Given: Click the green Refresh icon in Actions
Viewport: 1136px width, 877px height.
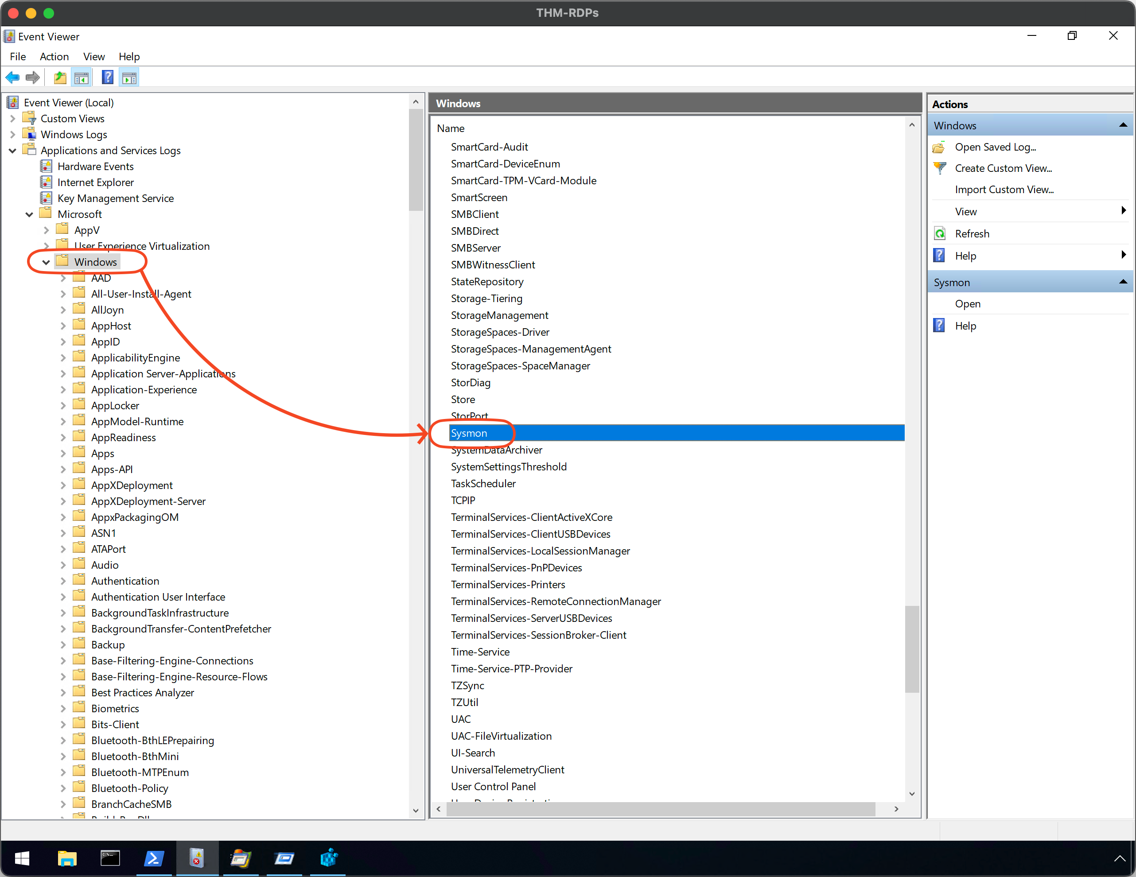Looking at the screenshot, I should (x=939, y=234).
